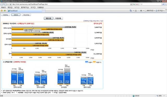This screenshot has width=167, height=97.
Task: Click the 연목표금액 column header
Action: (98, 24)
